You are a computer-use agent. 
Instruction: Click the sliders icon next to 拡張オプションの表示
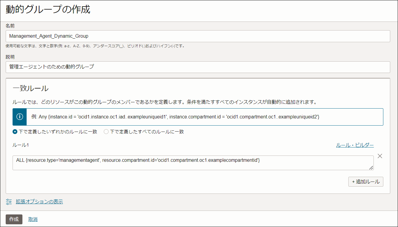click(9, 202)
